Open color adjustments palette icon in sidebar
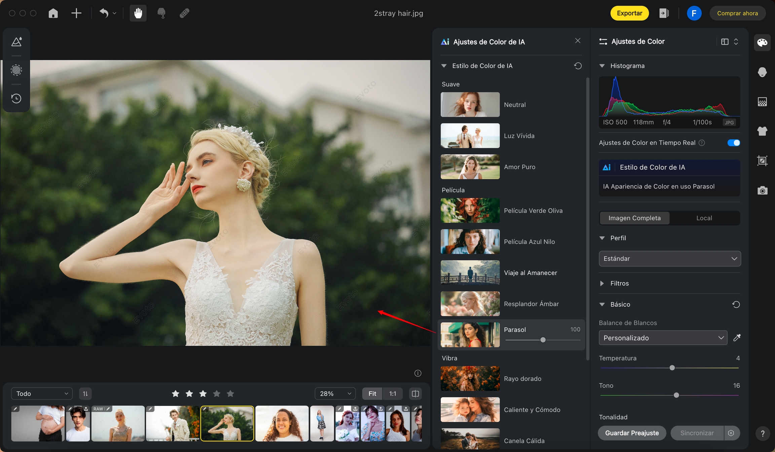775x452 pixels. coord(762,43)
